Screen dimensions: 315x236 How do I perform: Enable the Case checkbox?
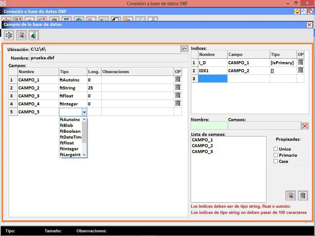coord(276,161)
